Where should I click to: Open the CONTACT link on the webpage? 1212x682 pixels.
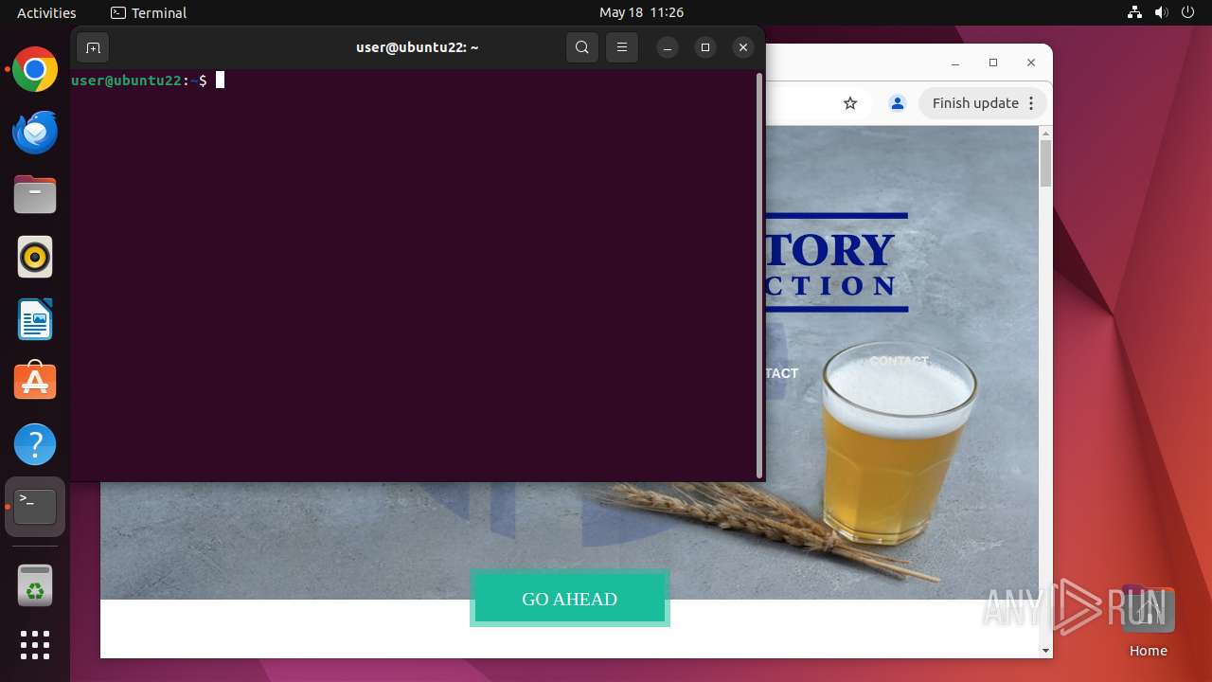pyautogui.click(x=900, y=361)
